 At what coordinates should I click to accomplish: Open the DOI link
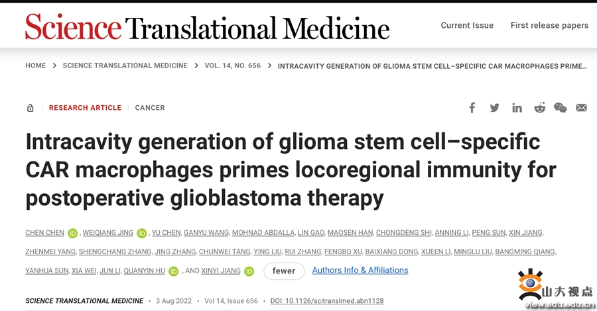[x=327, y=301]
